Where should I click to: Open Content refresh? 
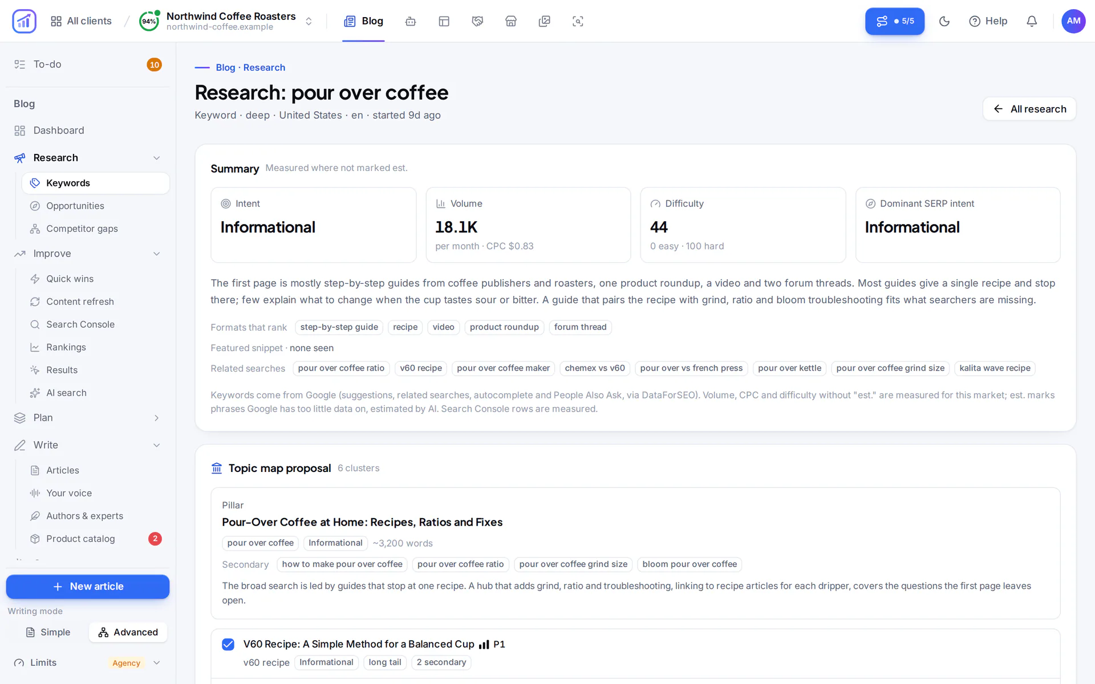click(x=96, y=302)
